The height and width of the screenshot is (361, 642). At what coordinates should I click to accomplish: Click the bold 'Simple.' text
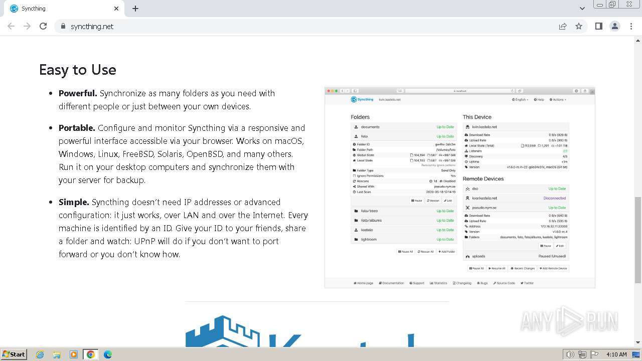click(74, 202)
